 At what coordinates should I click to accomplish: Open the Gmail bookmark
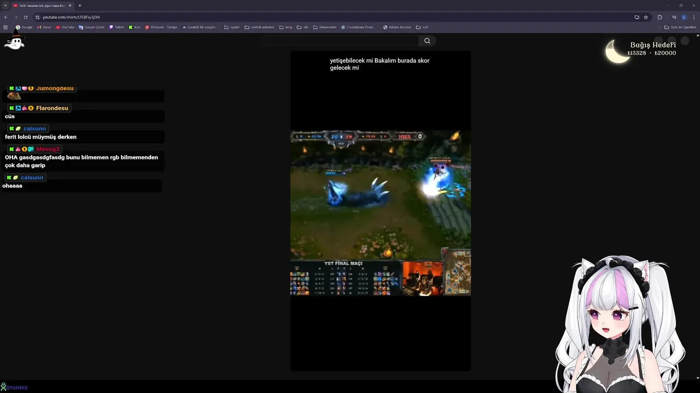[x=44, y=27]
